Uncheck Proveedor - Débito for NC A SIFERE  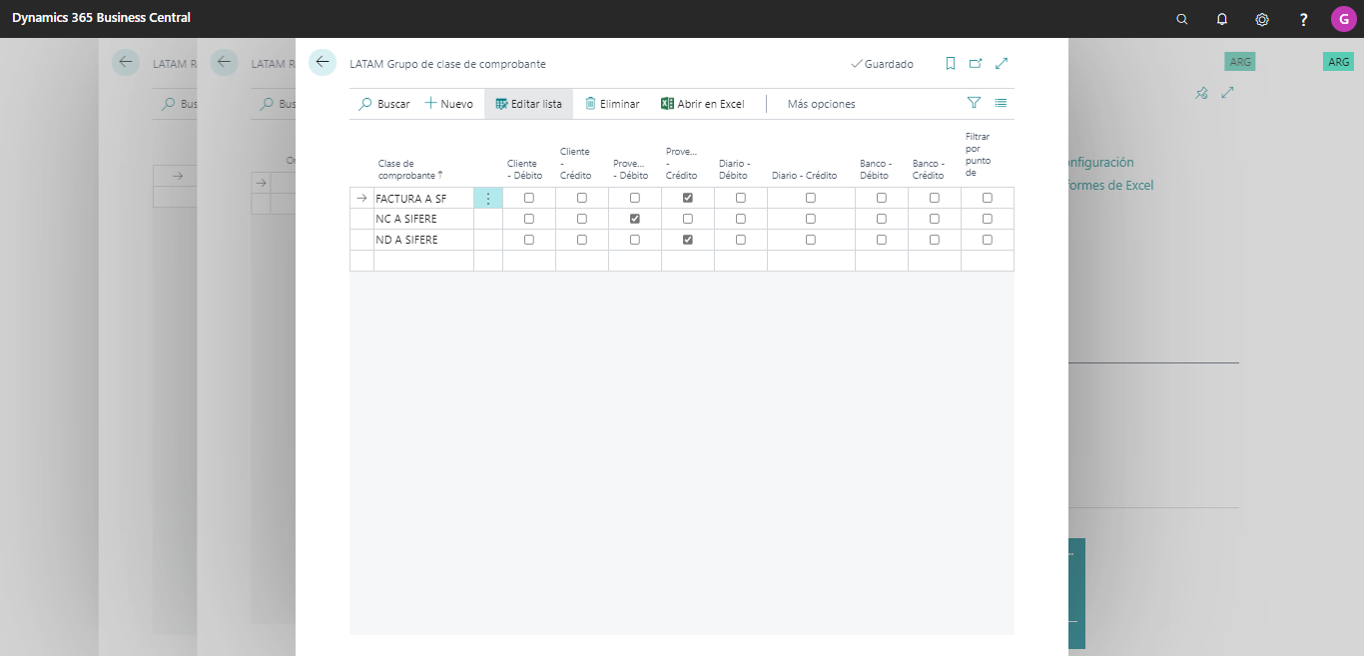tap(635, 219)
